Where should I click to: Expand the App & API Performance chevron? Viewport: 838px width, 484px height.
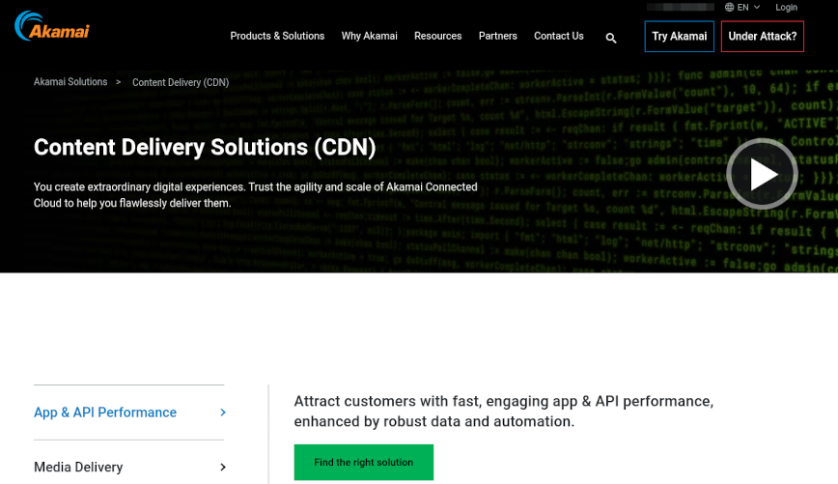click(223, 413)
